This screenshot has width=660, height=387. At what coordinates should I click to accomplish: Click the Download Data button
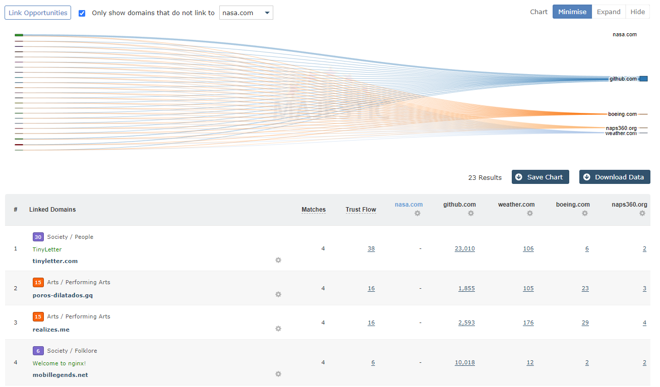[x=614, y=177]
